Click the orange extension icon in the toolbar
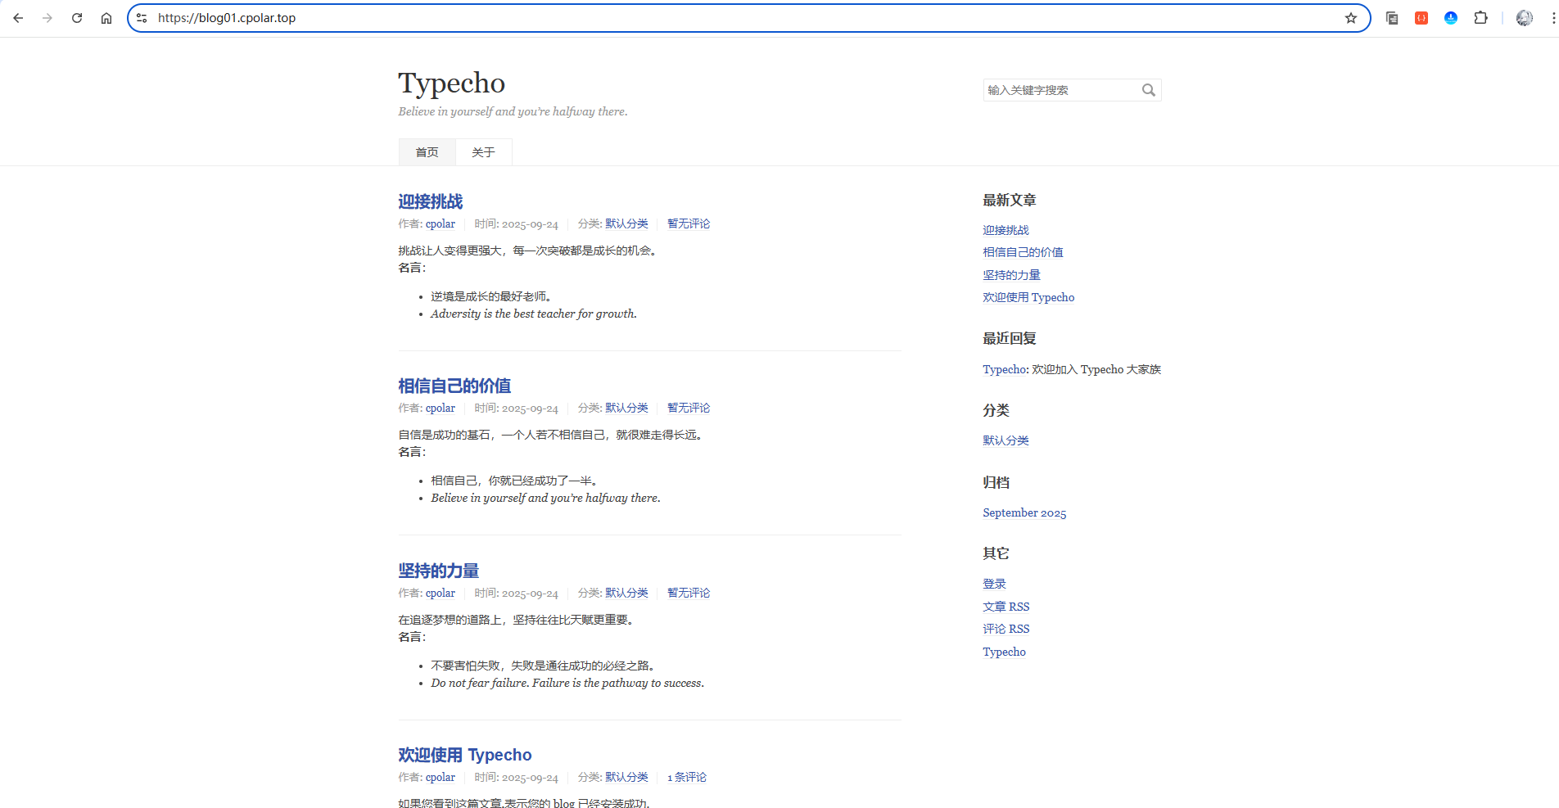Screen dimensions: 1559x808 click(x=1421, y=17)
